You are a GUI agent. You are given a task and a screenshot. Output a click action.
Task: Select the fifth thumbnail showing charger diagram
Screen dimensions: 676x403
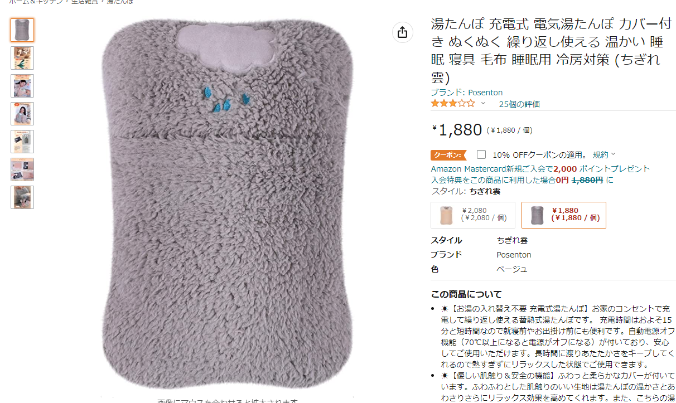click(22, 142)
